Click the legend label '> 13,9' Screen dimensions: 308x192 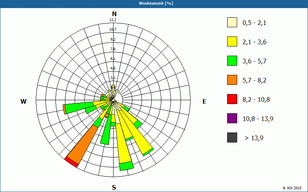pyautogui.click(x=254, y=138)
